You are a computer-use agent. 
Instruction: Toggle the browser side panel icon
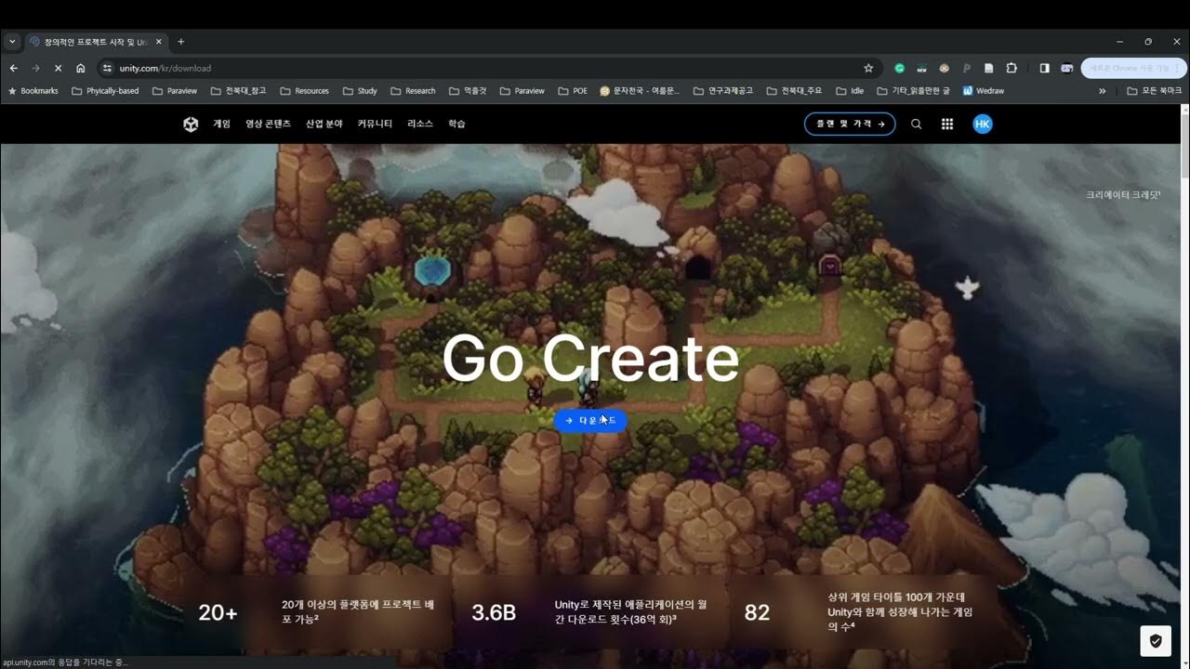[1044, 68]
